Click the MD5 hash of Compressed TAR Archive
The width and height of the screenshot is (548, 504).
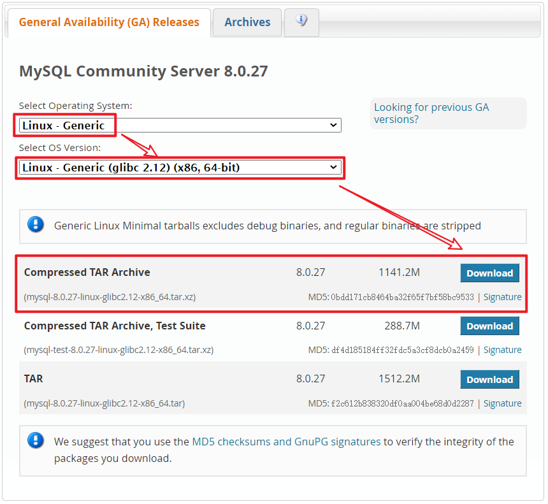pos(402,297)
